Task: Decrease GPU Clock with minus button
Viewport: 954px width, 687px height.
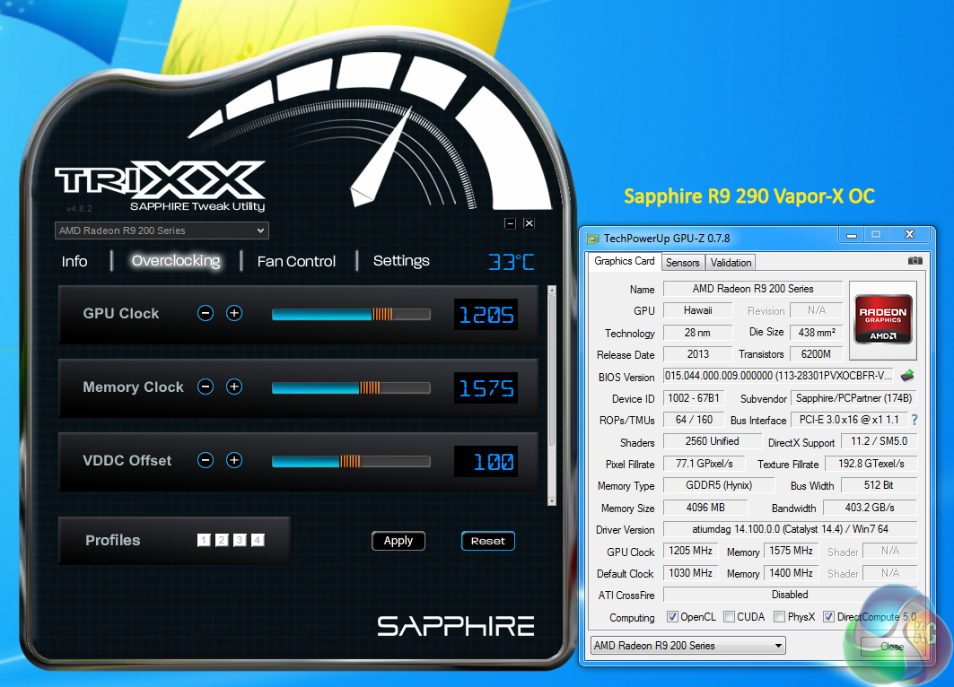Action: (x=206, y=313)
